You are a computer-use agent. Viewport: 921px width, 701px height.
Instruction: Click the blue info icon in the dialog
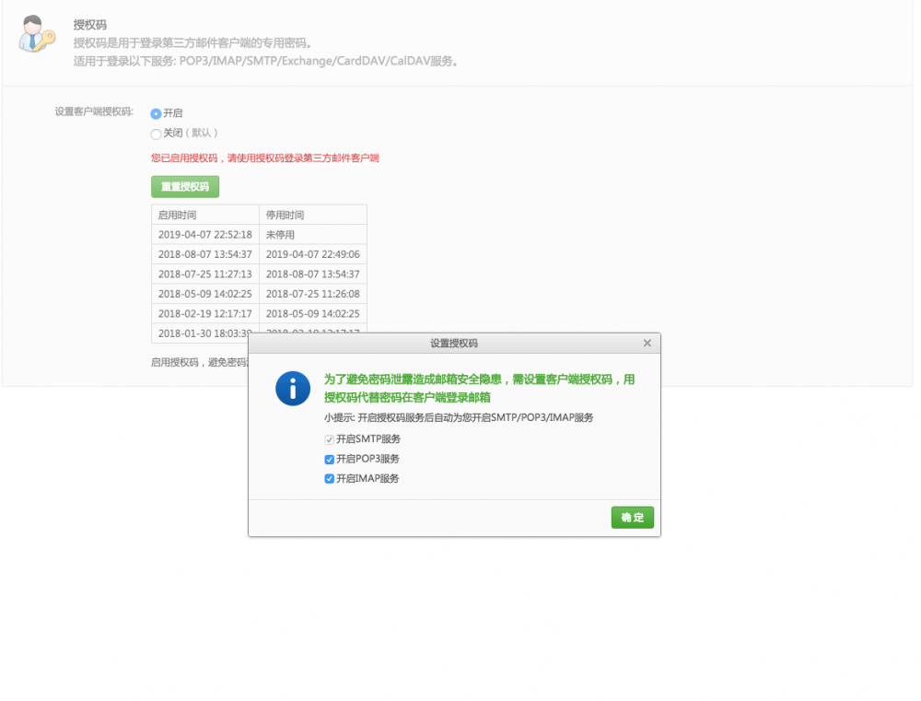[292, 388]
